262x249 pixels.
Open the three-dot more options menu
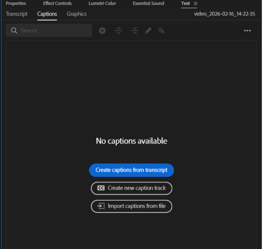[247, 30]
